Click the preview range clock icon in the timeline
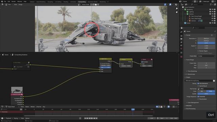The width and height of the screenshot is (217, 122). (x=158, y=118)
